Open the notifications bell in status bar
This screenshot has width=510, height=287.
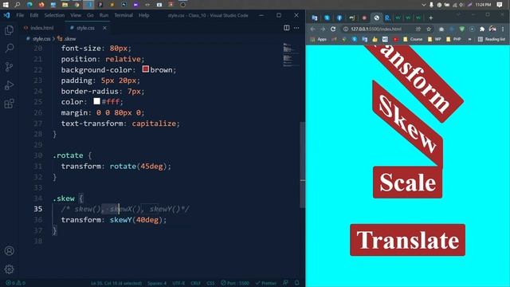coord(296,283)
